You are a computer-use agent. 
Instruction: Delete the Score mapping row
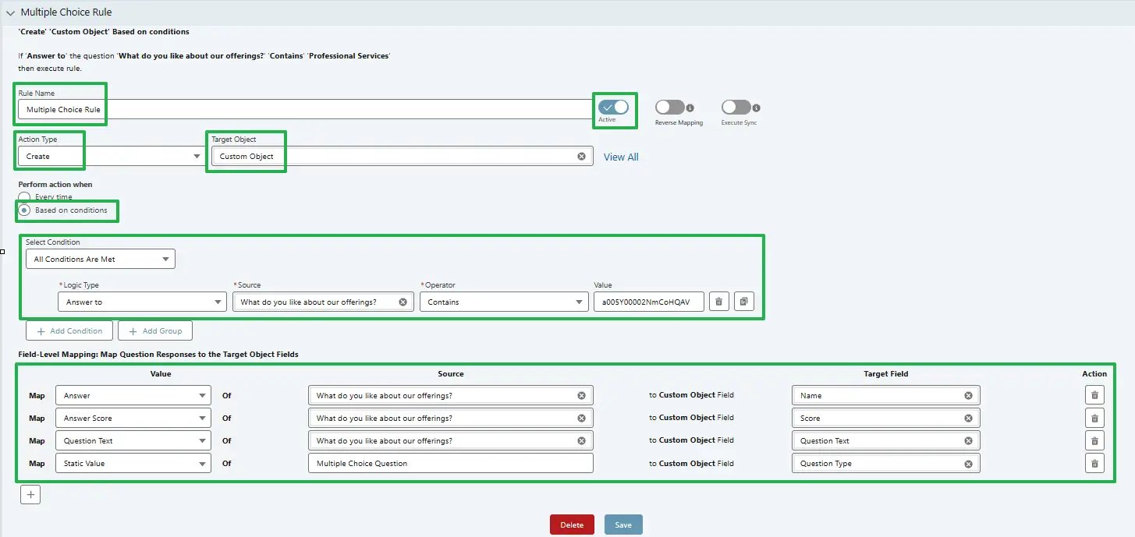click(x=1094, y=418)
